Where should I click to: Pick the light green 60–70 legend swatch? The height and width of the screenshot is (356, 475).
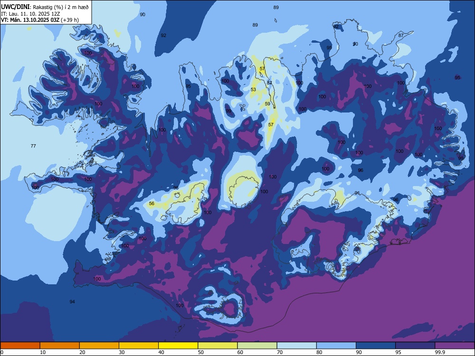257,346
